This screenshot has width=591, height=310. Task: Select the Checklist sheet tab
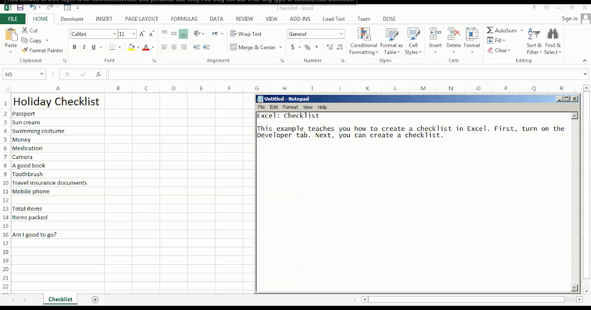[x=60, y=299]
